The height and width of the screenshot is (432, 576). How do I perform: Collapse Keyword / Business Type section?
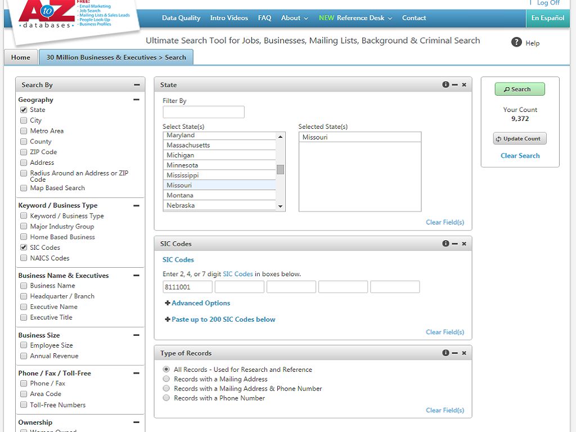point(136,206)
